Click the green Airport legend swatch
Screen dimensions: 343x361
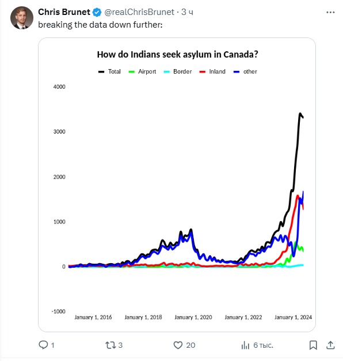131,72
